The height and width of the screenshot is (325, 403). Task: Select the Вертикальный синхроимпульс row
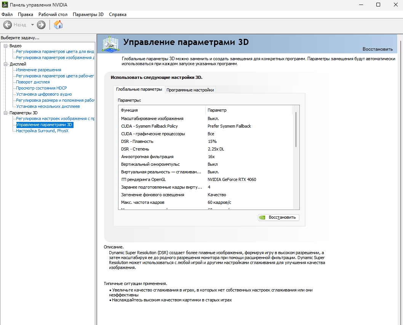[x=206, y=164]
